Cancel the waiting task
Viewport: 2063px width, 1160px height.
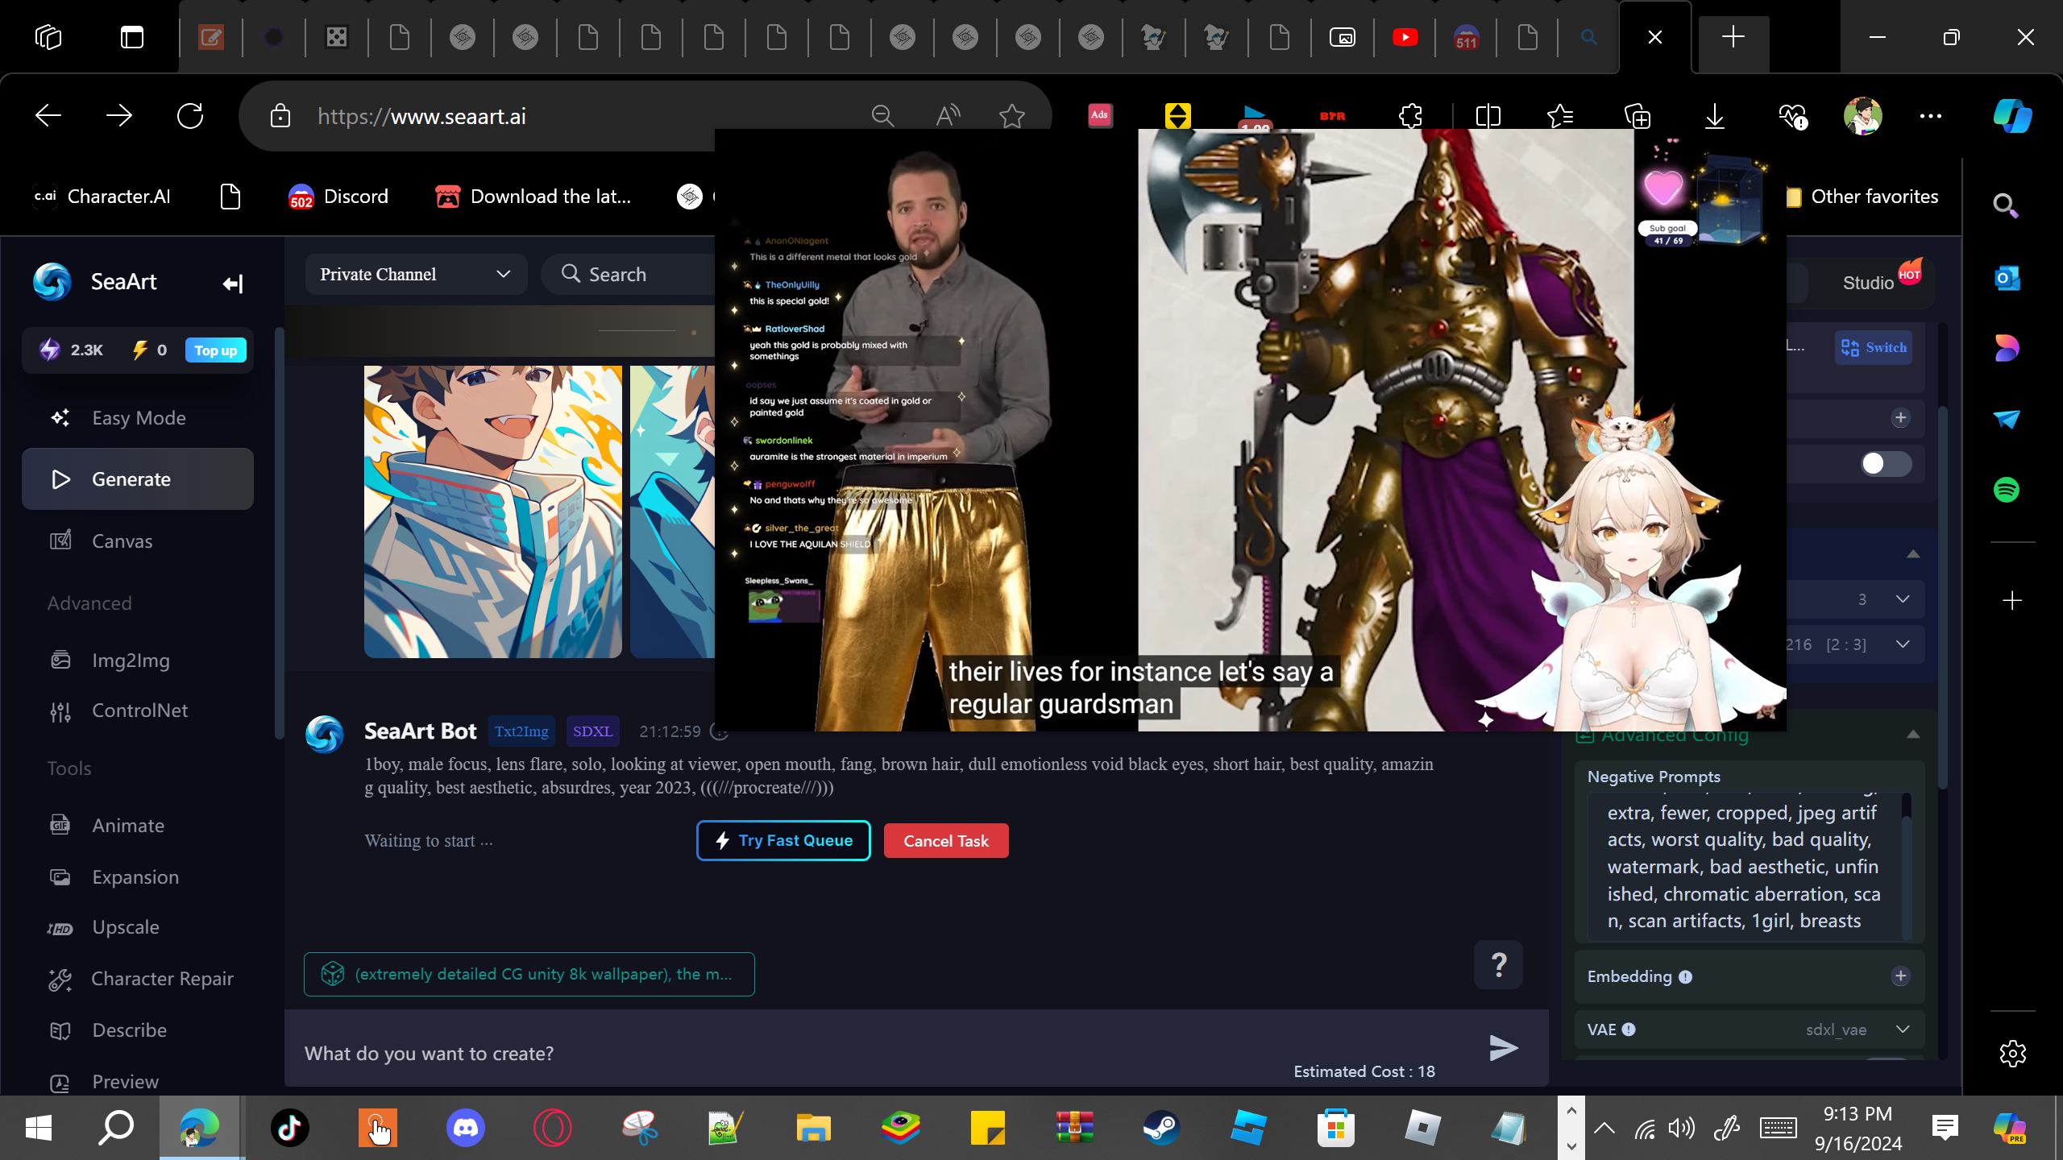click(946, 841)
